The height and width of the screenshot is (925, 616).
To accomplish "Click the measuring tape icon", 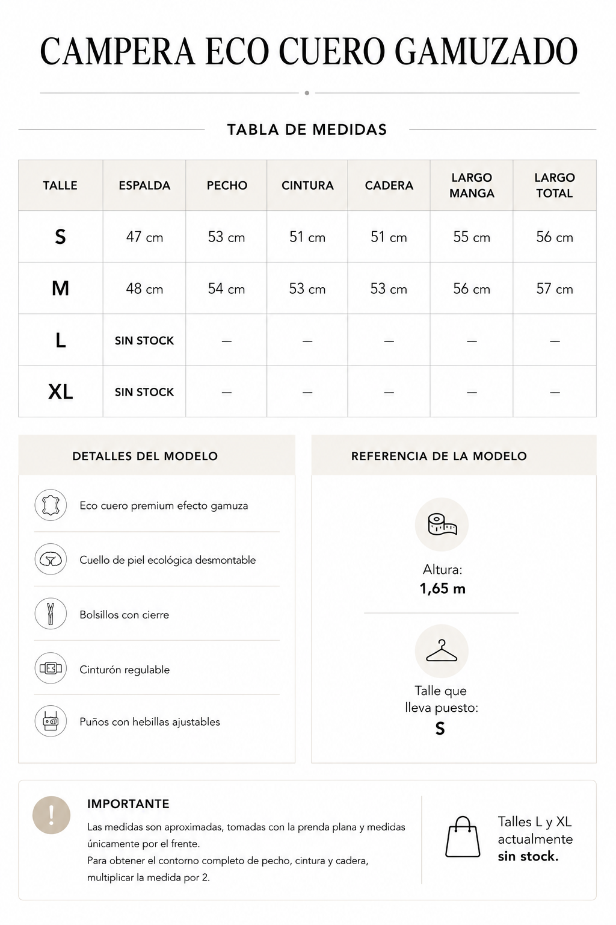I will pos(442,525).
